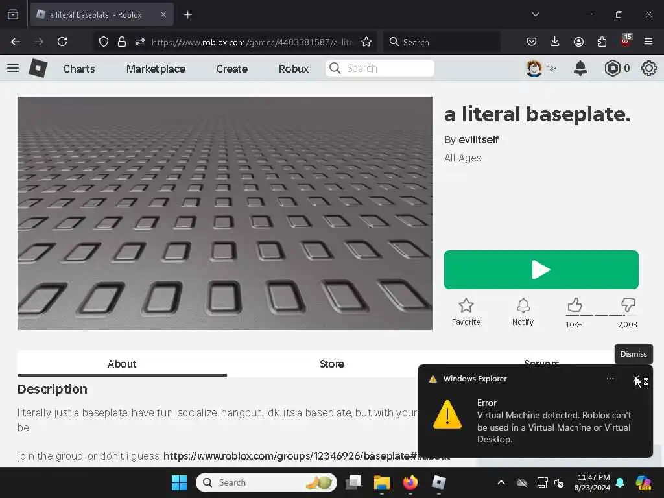Close the Windows Explorer error notification
664x498 pixels.
[x=637, y=379]
